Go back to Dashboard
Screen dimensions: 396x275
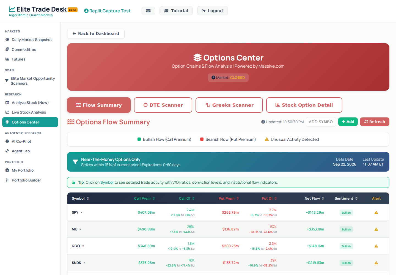point(96,34)
